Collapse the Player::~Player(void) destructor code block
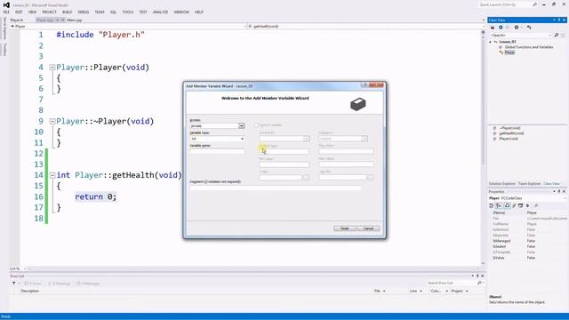This screenshot has width=569, height=320. (52, 121)
